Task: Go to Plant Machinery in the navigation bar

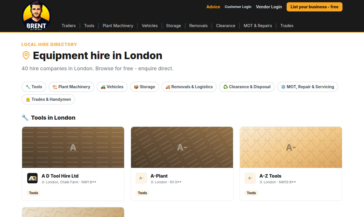Action: pyautogui.click(x=118, y=26)
